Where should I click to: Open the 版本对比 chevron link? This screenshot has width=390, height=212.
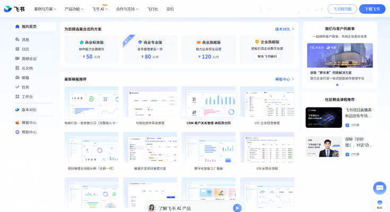(284, 29)
